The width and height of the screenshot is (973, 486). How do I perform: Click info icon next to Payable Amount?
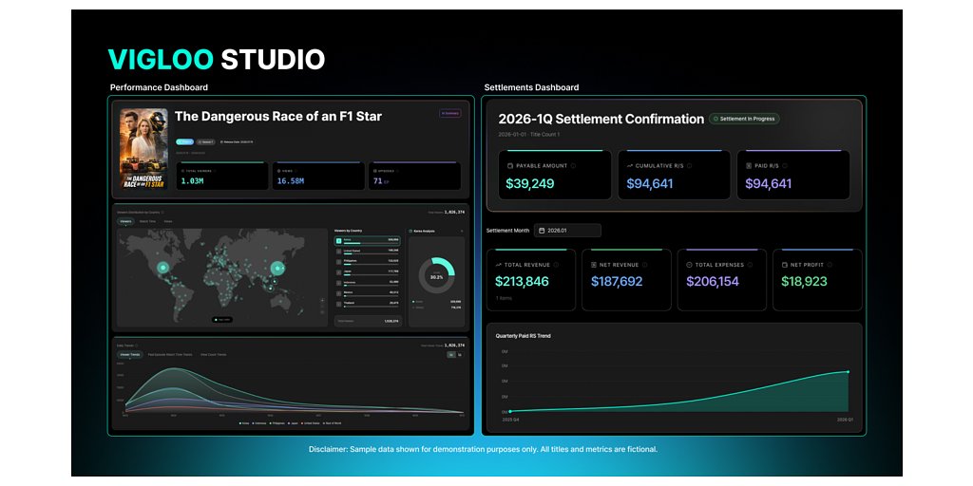573,166
